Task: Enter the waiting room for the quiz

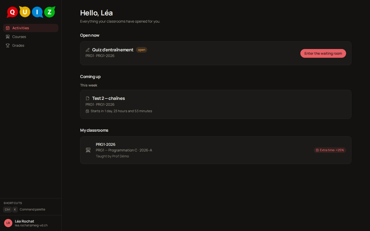Action: tap(323, 53)
